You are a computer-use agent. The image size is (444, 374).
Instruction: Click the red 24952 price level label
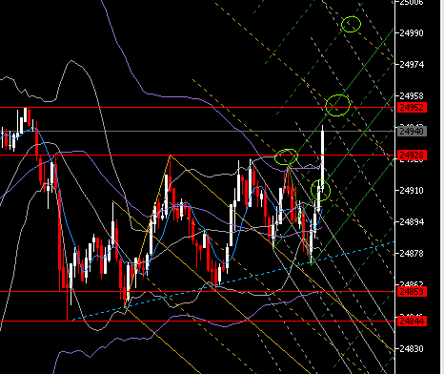point(412,108)
